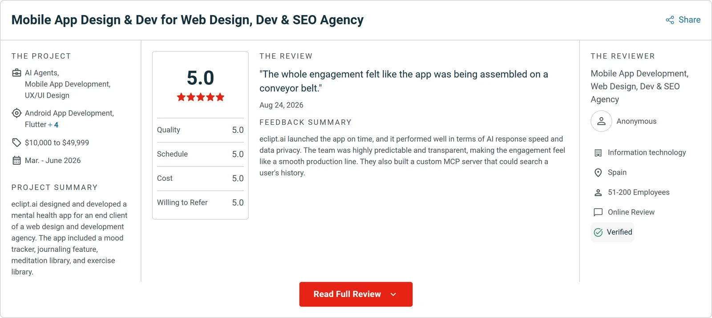The image size is (712, 318).
Task: Click the green Verified checkmark icon
Action: [598, 232]
